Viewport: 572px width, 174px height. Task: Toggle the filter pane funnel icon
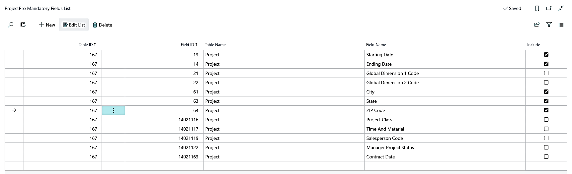(x=549, y=25)
